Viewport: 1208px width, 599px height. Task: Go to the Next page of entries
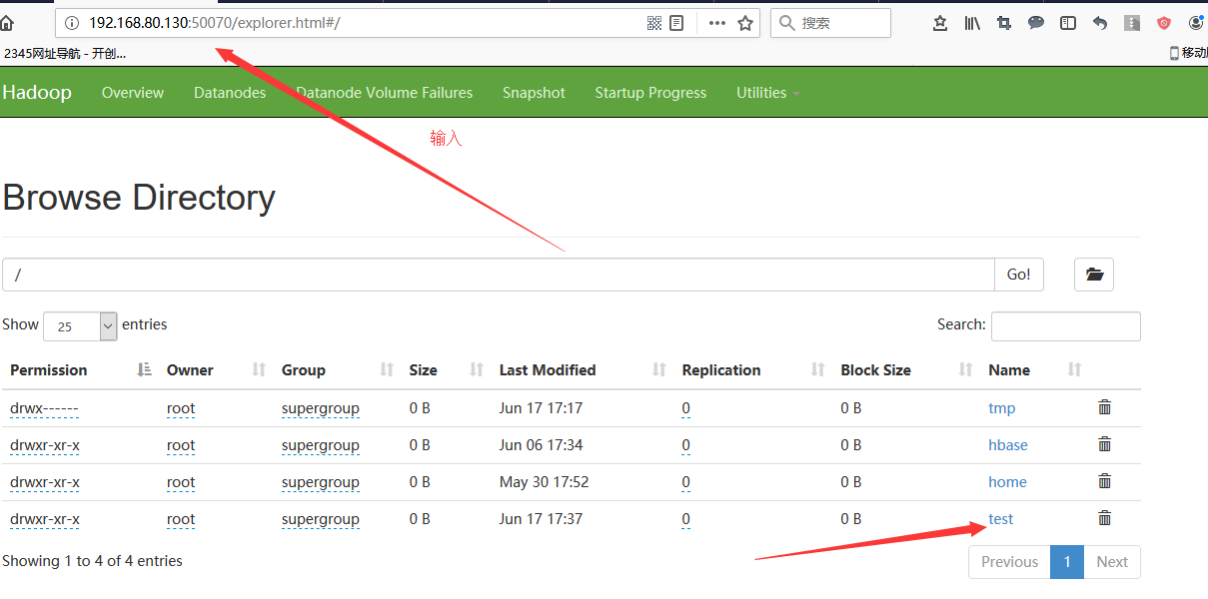tap(1111, 562)
